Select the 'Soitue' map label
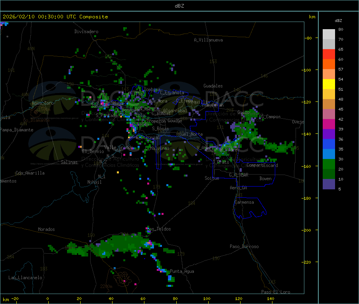359x304 pixels. (212, 178)
